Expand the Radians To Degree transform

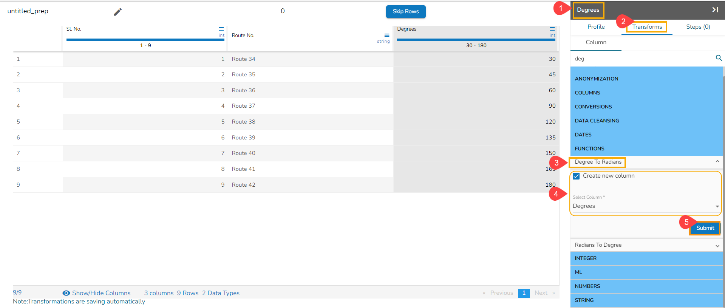click(x=646, y=245)
